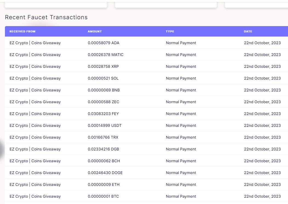
Task: Select the 0.00000521 SOL amount cell
Action: point(103,78)
